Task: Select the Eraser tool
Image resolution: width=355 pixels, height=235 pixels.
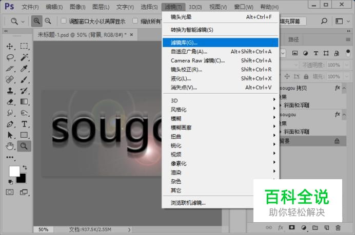Action: [10, 102]
